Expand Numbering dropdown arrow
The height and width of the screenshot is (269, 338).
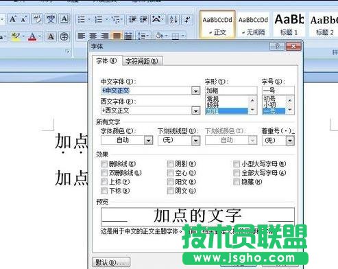tap(107, 19)
